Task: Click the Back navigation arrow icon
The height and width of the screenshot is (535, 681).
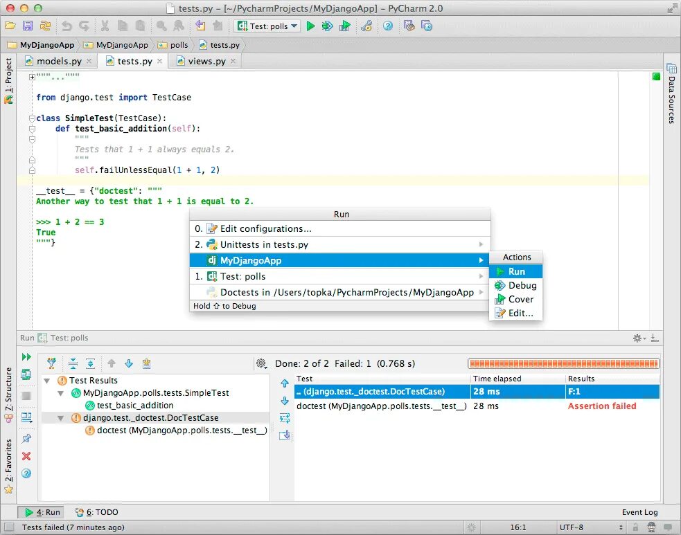Action: tap(200, 26)
